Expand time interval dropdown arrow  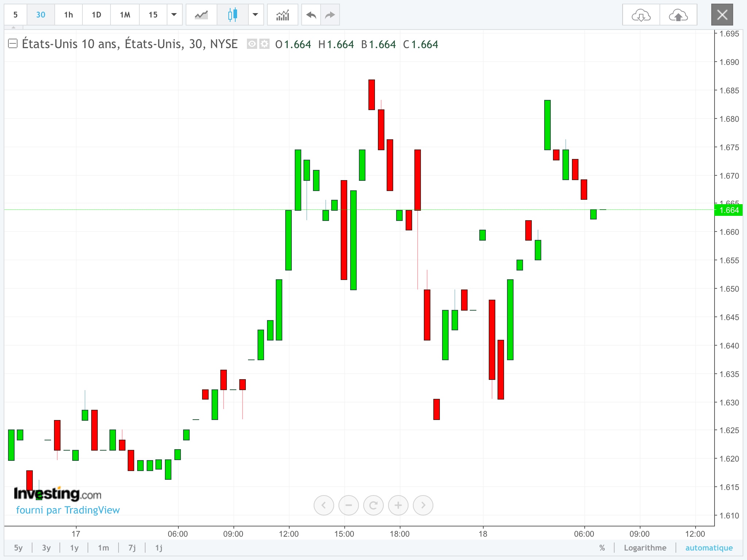pos(174,15)
